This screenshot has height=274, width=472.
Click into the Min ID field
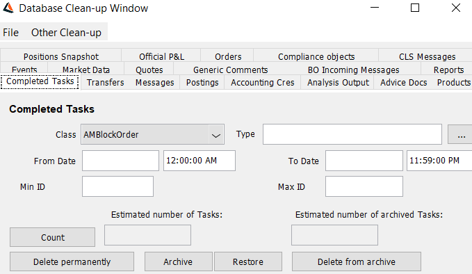coord(117,186)
